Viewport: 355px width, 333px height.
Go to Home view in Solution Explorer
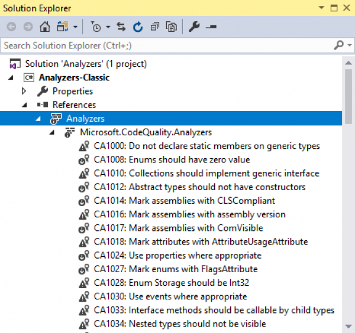(45, 27)
